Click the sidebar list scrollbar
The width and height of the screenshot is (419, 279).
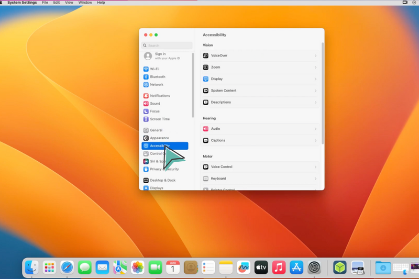(x=193, y=85)
